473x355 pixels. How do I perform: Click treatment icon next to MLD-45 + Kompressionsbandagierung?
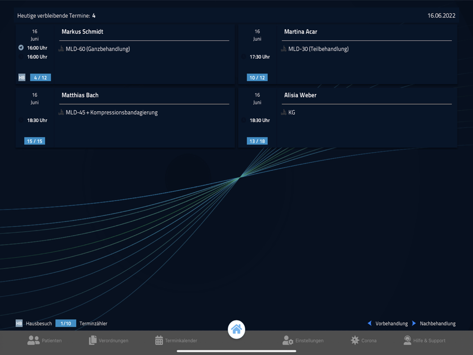tap(61, 112)
